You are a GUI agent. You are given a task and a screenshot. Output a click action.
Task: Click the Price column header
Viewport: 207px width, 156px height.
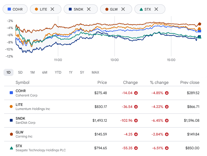tap(102, 82)
